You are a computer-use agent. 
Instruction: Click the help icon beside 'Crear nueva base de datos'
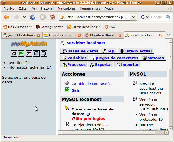coord(88,114)
